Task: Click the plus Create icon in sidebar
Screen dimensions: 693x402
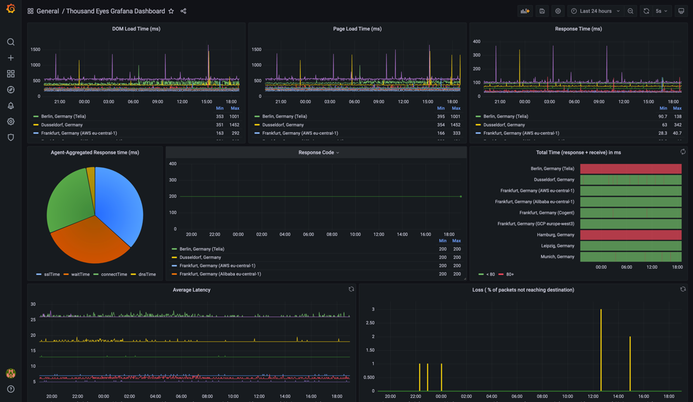Action: [x=11, y=58]
